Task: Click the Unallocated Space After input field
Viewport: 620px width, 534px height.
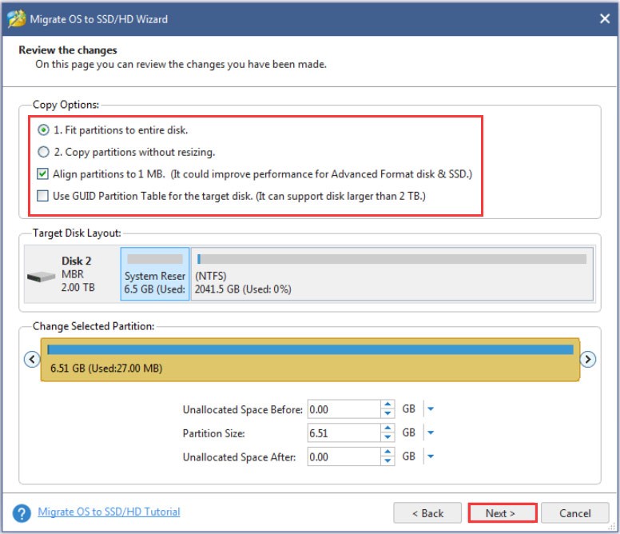Action: (x=344, y=457)
